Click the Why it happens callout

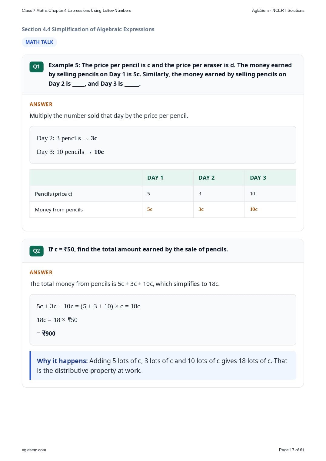[163, 366]
